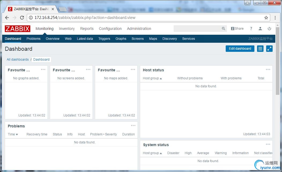Open System status widget menu dots
This screenshot has width=282, height=172.
pyautogui.click(x=268, y=144)
